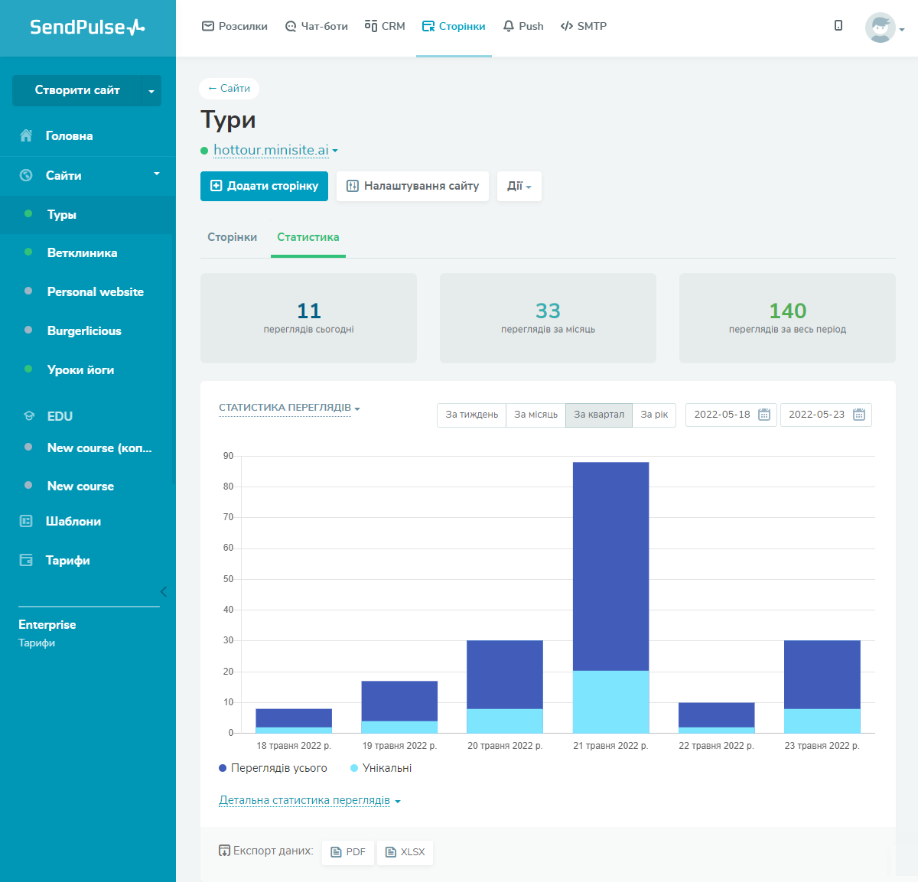Viewport: 918px width, 882px height.
Task: Collapse sidebar with the left chevron
Action: point(163,591)
